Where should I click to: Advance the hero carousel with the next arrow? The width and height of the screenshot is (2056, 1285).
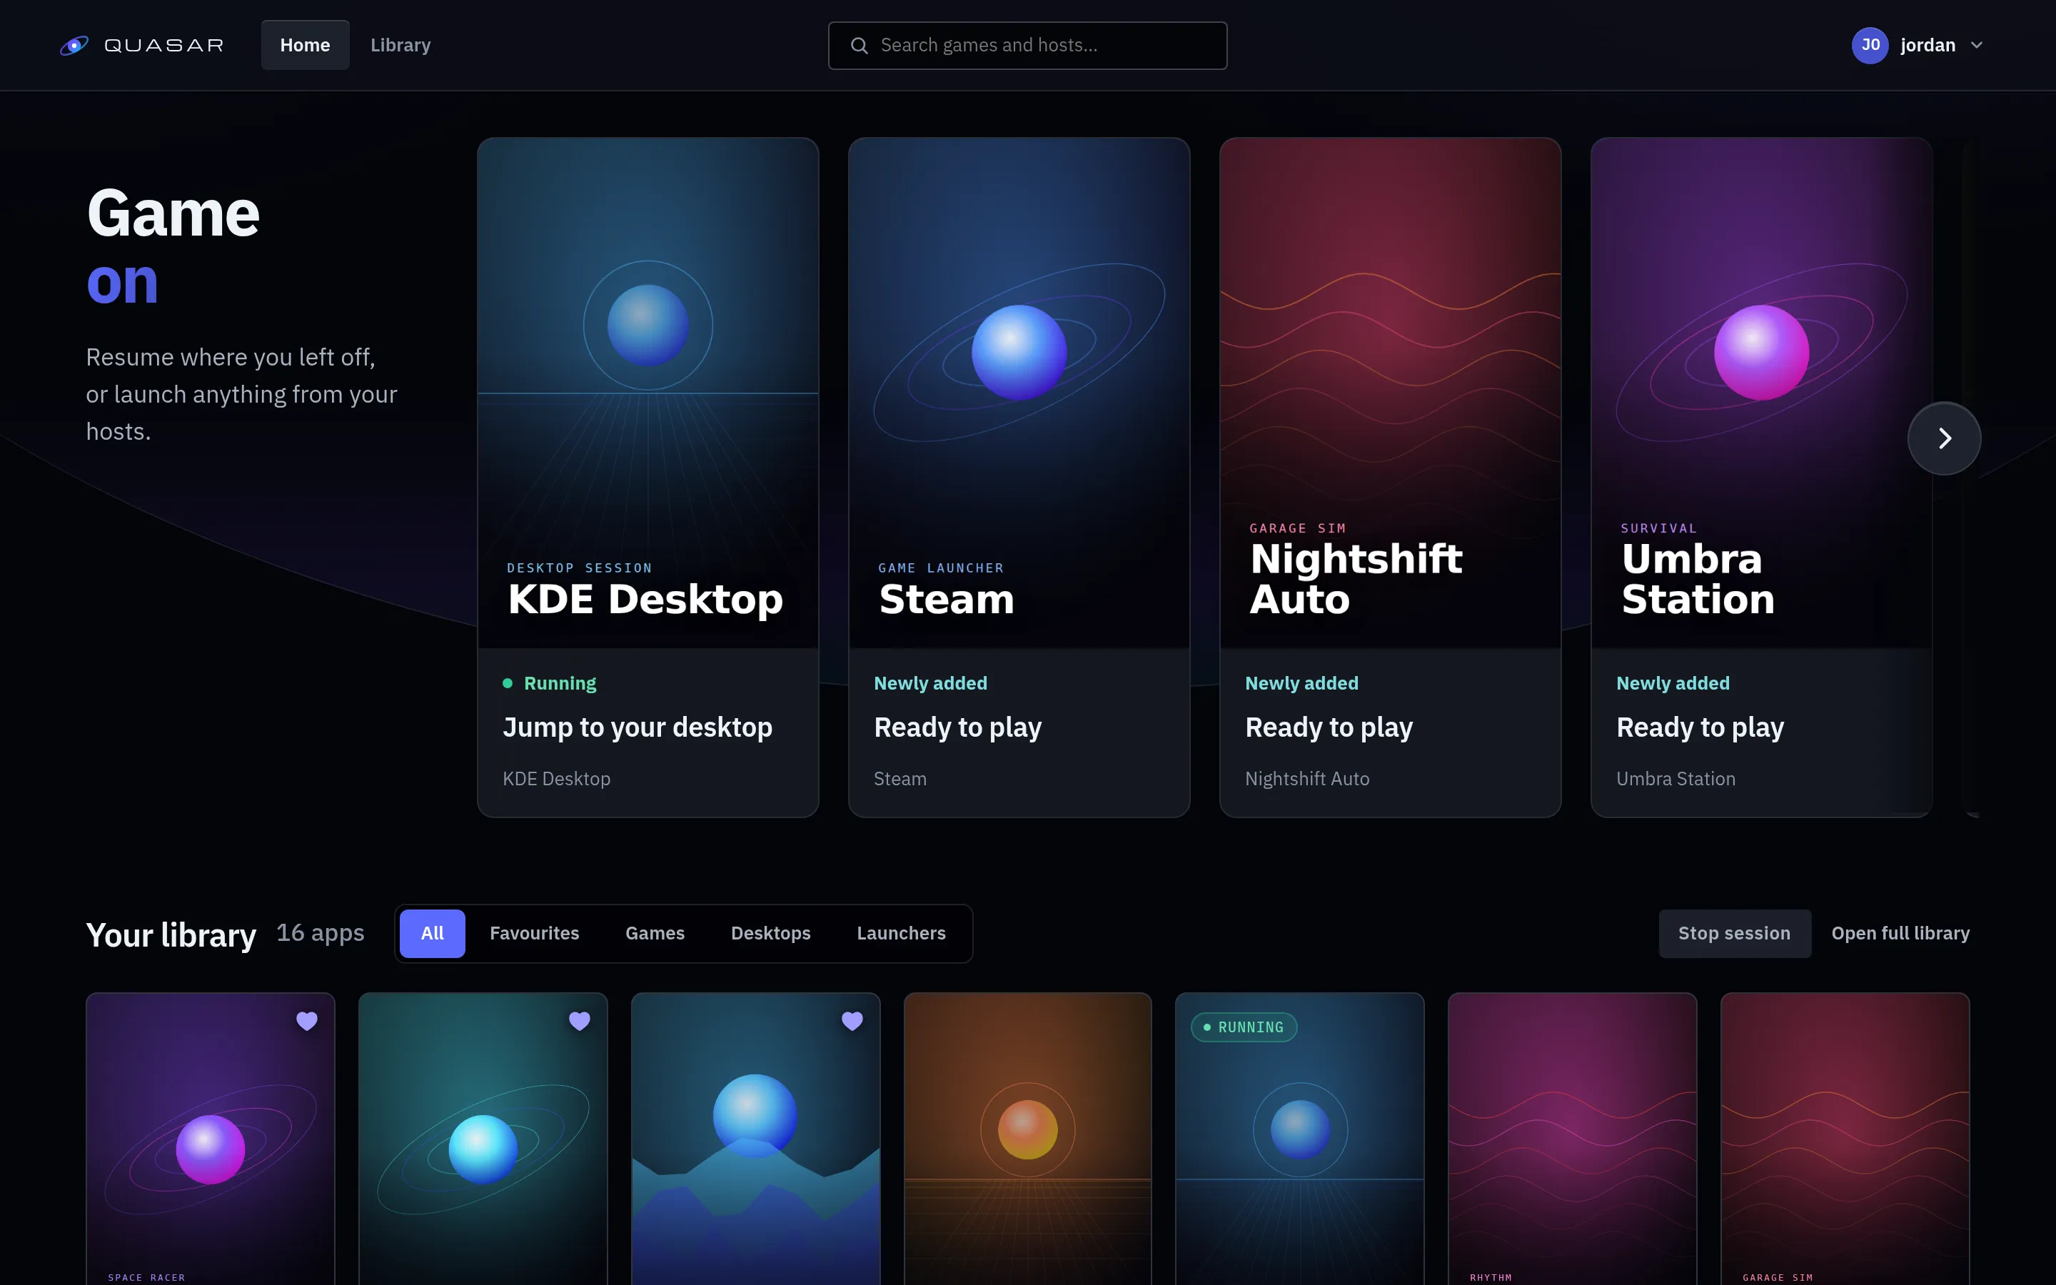click(1944, 438)
